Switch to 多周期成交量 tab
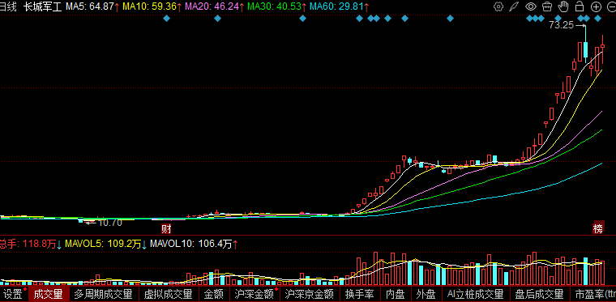The width and height of the screenshot is (616, 302). pyautogui.click(x=104, y=294)
